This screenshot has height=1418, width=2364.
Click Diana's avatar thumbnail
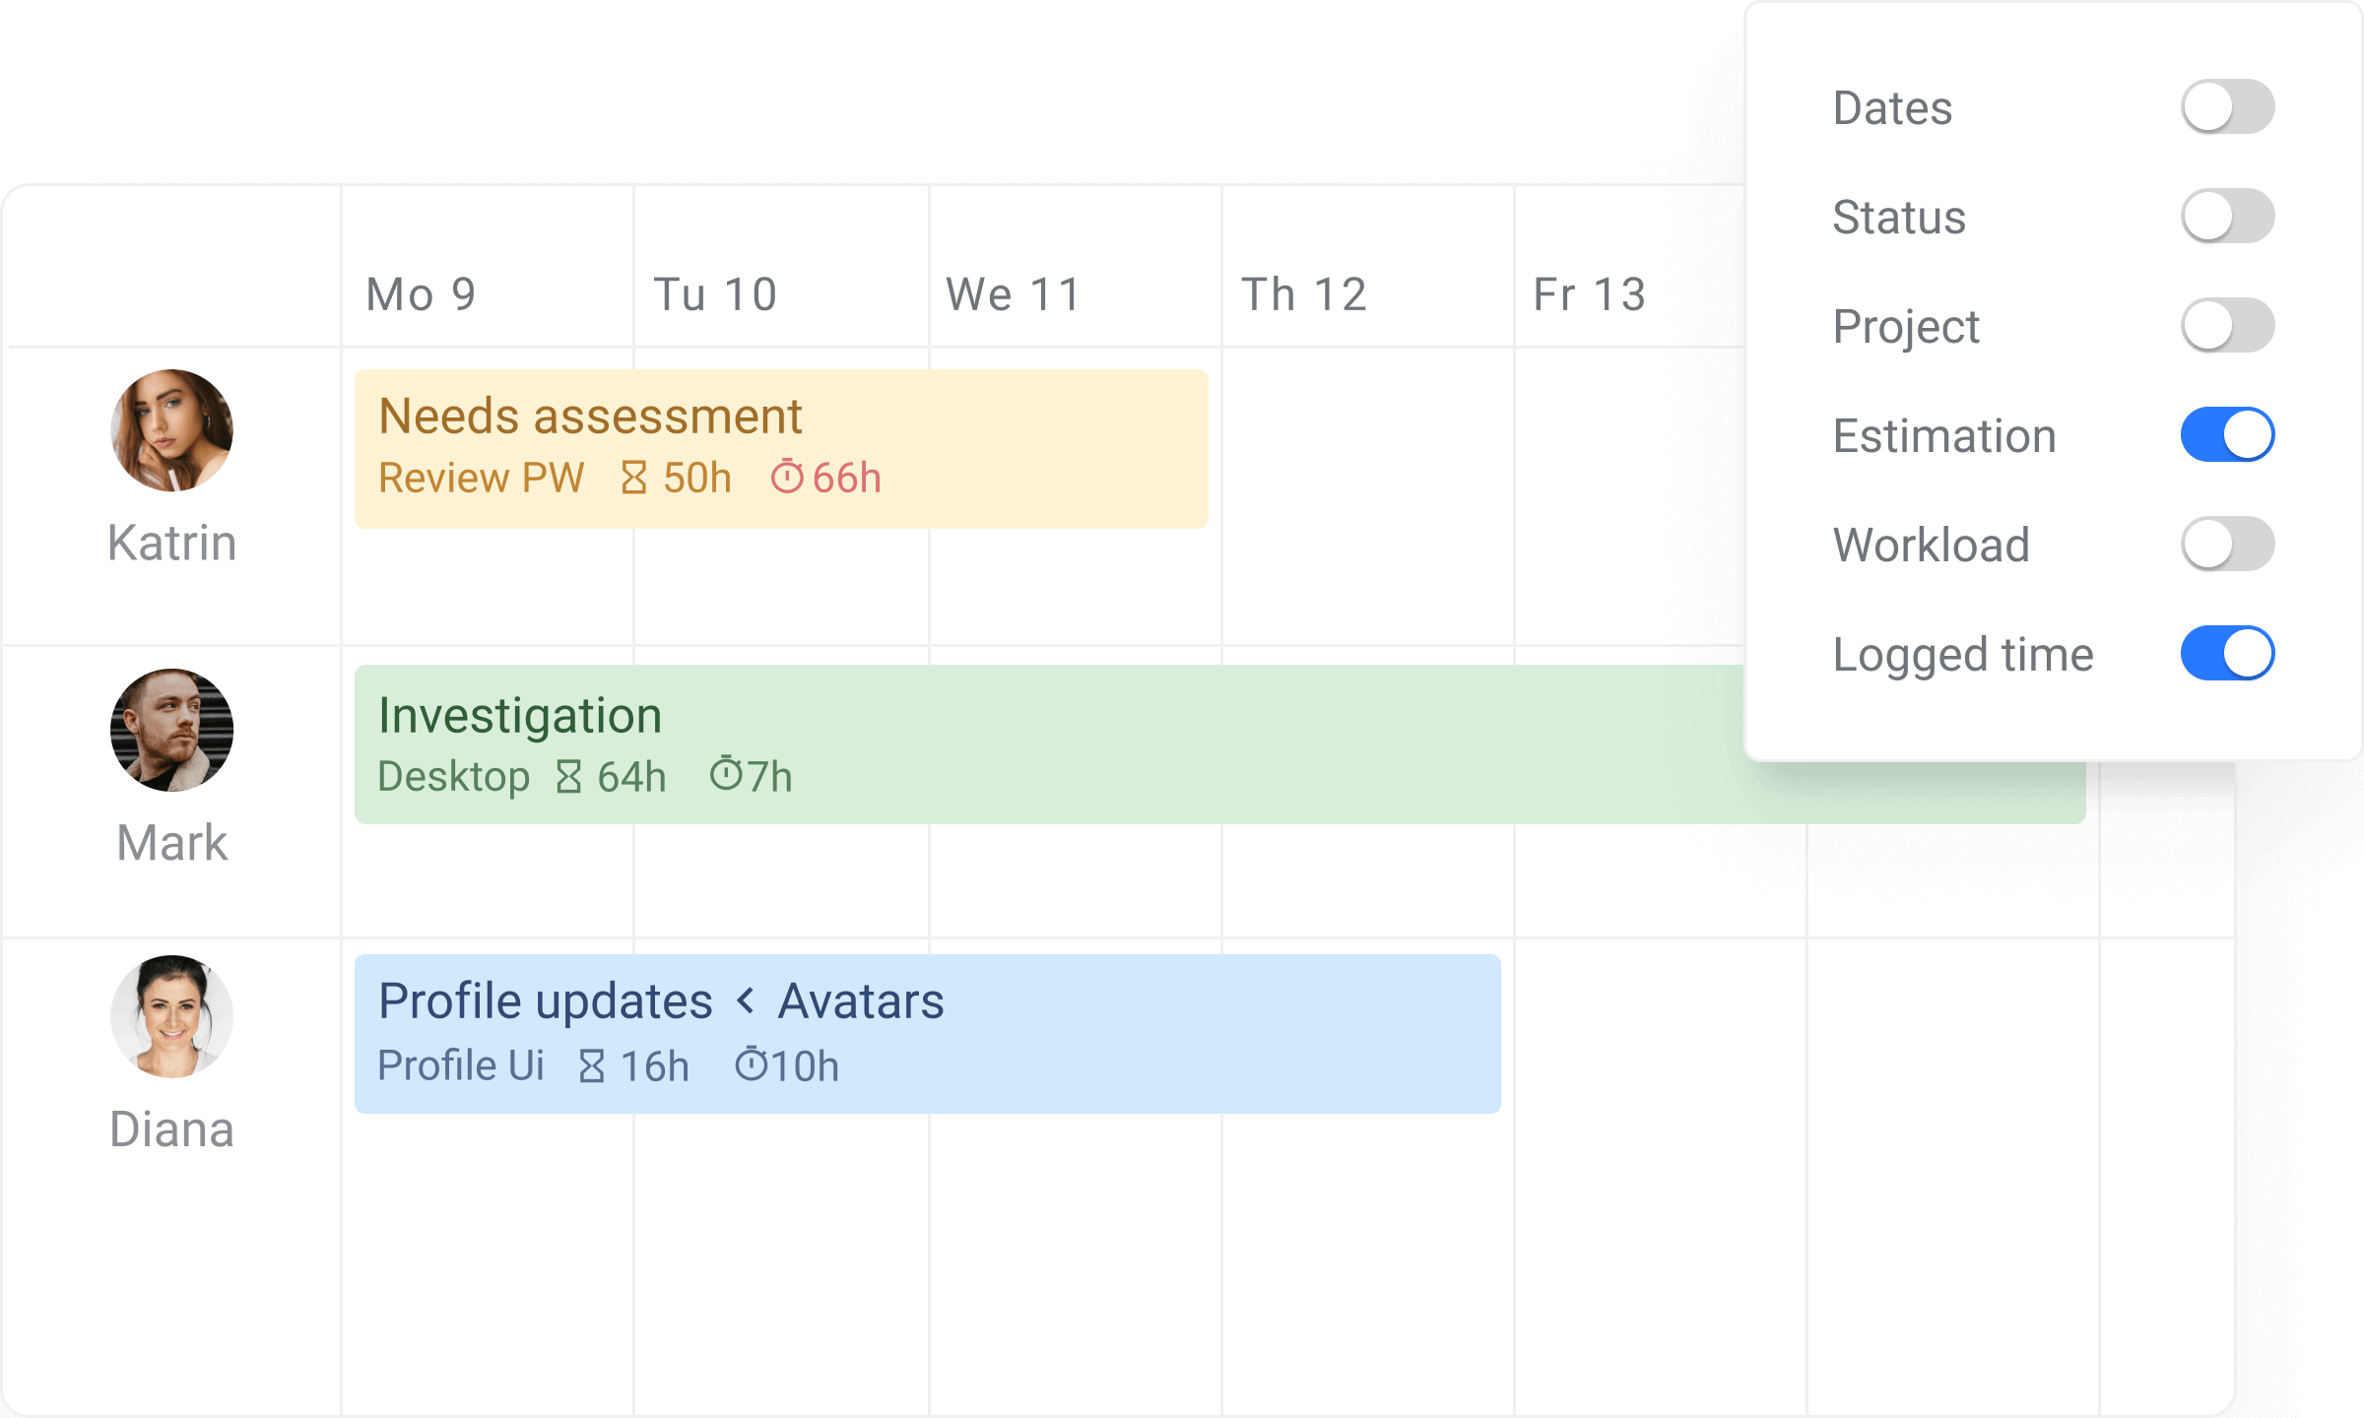(170, 1018)
